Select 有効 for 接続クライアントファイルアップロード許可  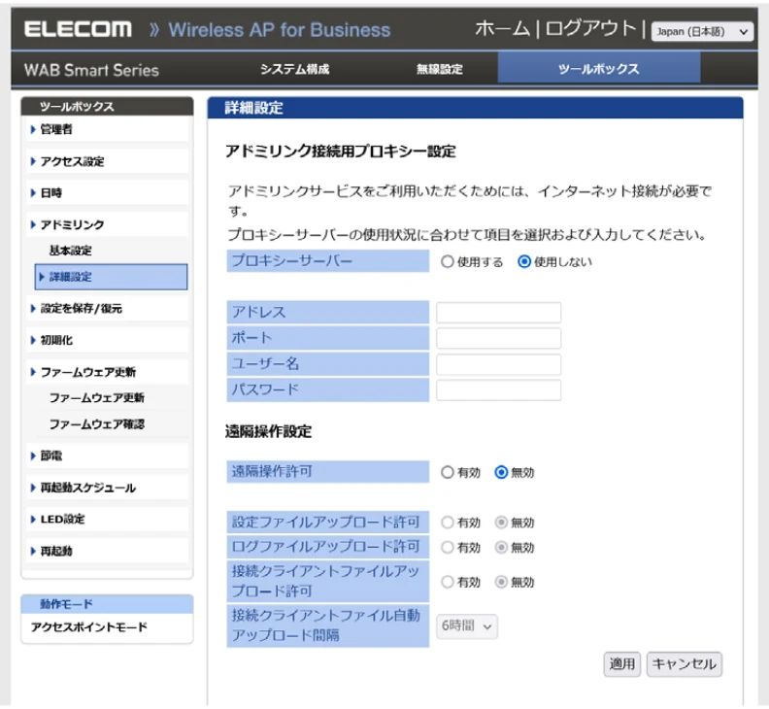pyautogui.click(x=447, y=583)
